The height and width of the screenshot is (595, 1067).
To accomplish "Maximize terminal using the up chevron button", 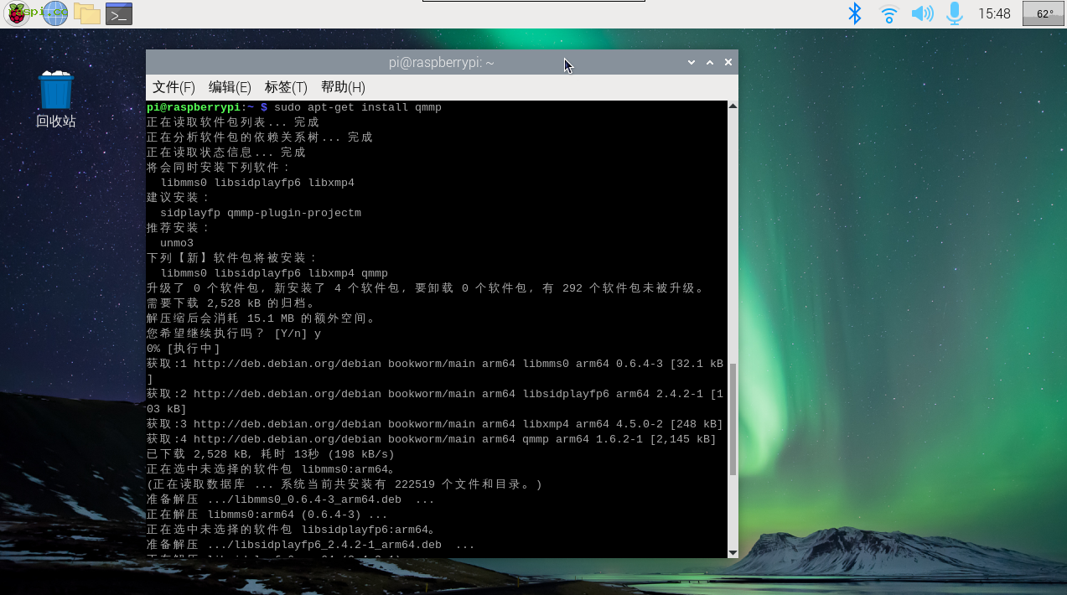I will 710,62.
